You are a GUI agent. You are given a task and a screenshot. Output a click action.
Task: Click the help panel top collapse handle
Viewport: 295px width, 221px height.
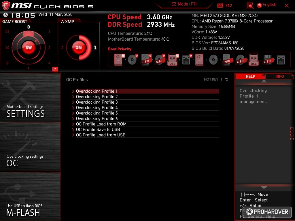[264, 82]
